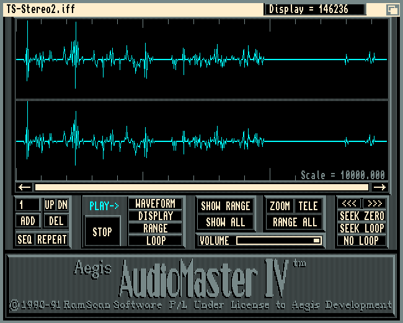Click the ADD sequence button

click(x=28, y=221)
